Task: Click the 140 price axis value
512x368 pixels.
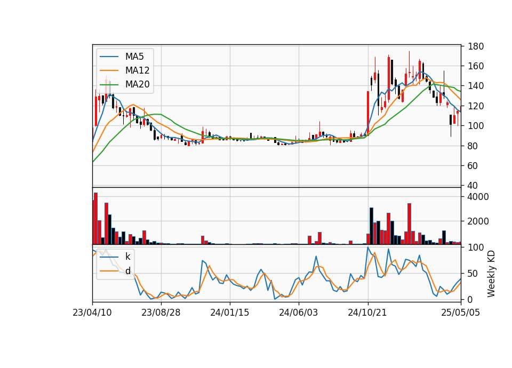Action: 476,86
